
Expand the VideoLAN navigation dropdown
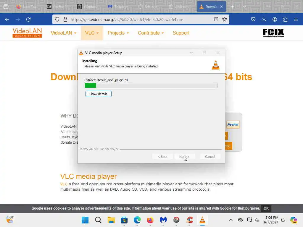click(x=63, y=33)
